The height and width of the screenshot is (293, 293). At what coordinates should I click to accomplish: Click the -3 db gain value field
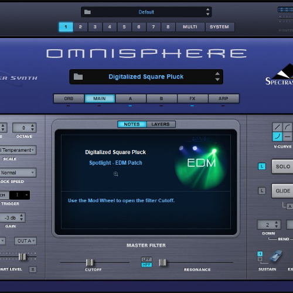pyautogui.click(x=12, y=218)
